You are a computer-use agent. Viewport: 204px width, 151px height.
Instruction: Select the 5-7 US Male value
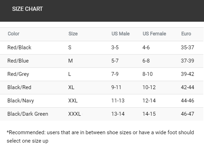click(x=115, y=61)
